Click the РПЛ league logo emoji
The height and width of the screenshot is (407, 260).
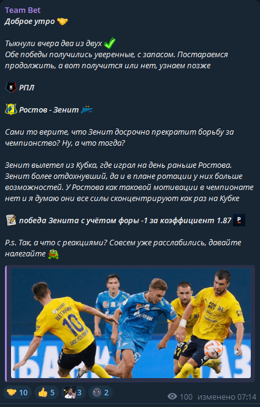tap(11, 87)
